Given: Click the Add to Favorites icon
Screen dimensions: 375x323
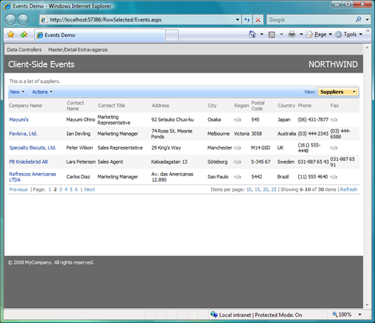Looking at the screenshot, I should [24, 35].
